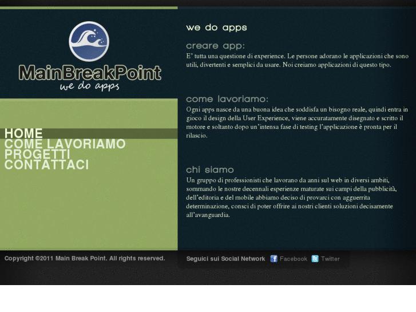Click the 'come lavoriamo:' heading

click(227, 99)
